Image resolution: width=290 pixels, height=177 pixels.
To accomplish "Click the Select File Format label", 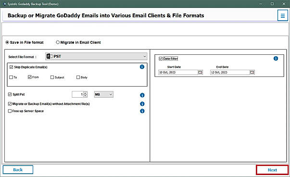I will pos(22,57).
